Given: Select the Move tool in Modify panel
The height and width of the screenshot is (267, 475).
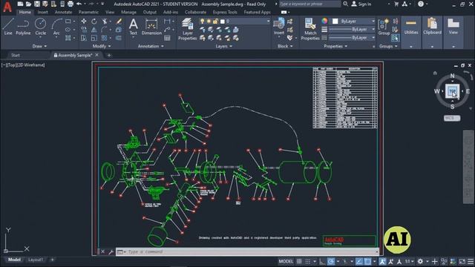Looking at the screenshot, I should pyautogui.click(x=84, y=22).
